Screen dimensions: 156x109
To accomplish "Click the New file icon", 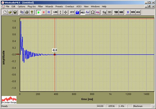I will (x=5, y=12).
